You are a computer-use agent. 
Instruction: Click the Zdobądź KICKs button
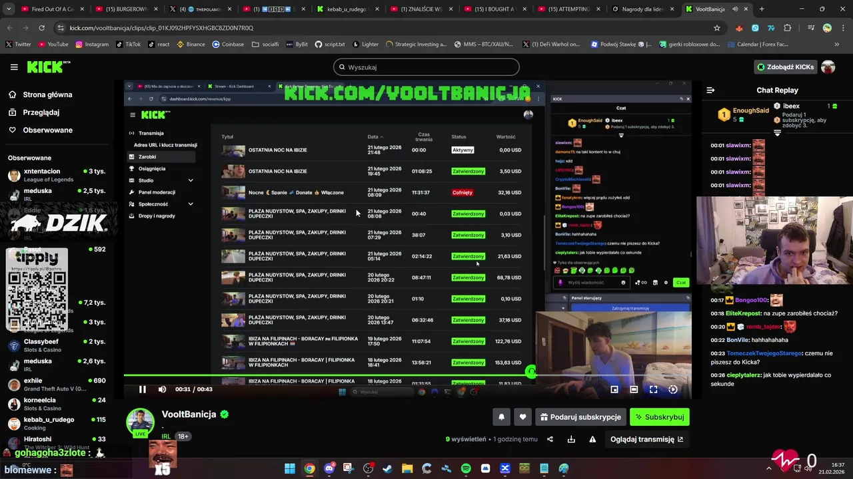pyautogui.click(x=785, y=67)
